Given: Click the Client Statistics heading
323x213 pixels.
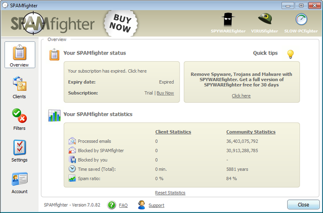Looking at the screenshot, I should (x=173, y=132).
